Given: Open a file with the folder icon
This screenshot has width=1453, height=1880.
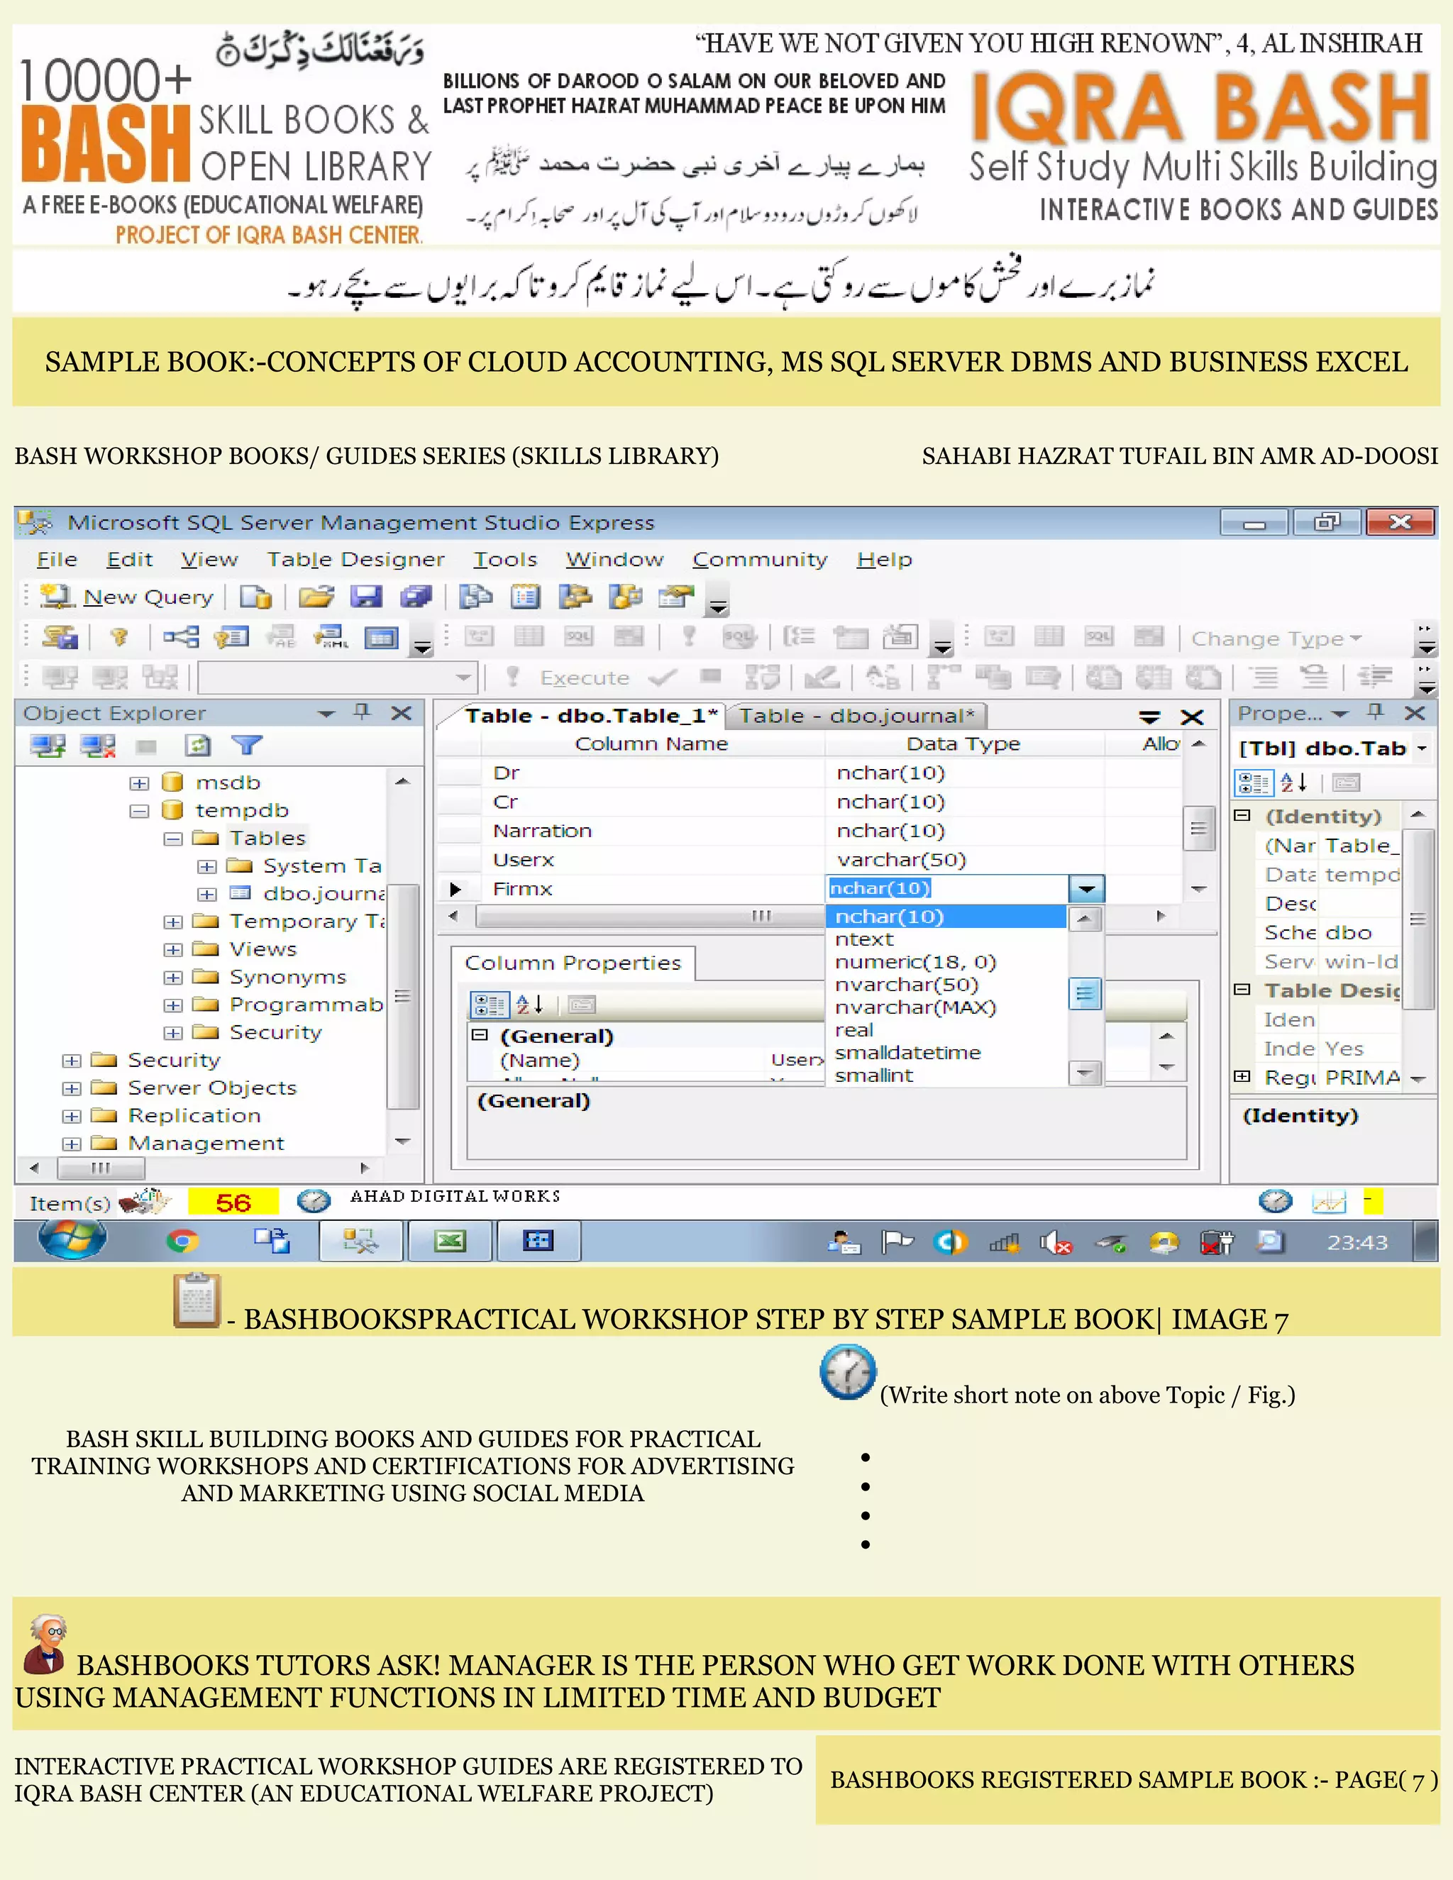Looking at the screenshot, I should point(316,597).
